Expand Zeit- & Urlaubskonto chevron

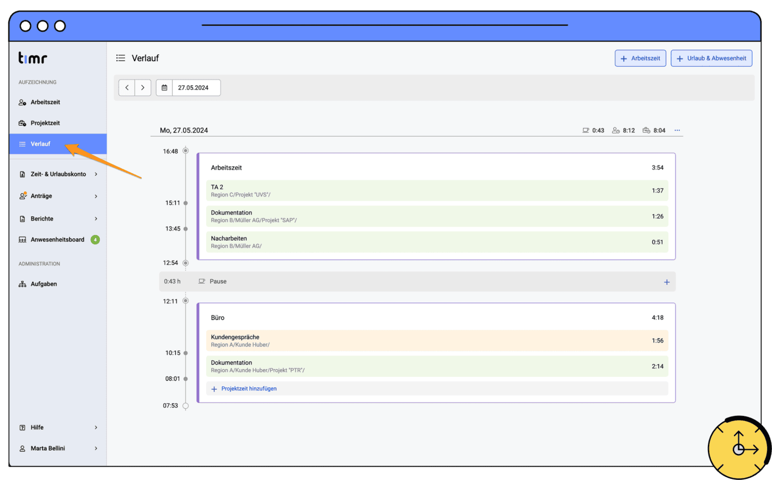coord(96,174)
